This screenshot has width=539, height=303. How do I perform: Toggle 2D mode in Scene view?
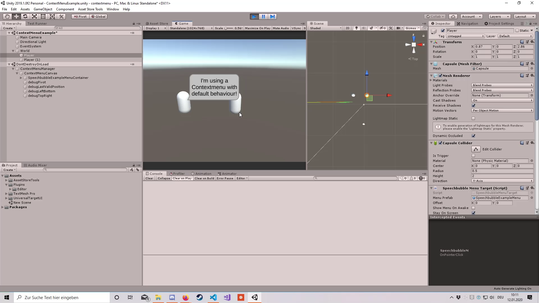click(348, 28)
